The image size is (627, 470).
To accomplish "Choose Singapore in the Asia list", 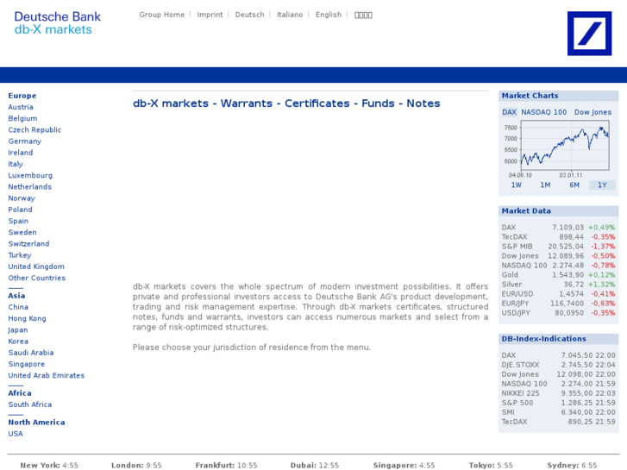I will click(x=27, y=365).
